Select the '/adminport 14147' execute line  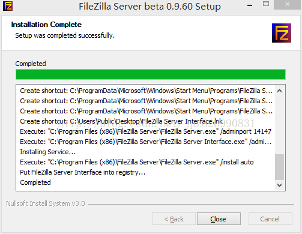click(x=146, y=131)
